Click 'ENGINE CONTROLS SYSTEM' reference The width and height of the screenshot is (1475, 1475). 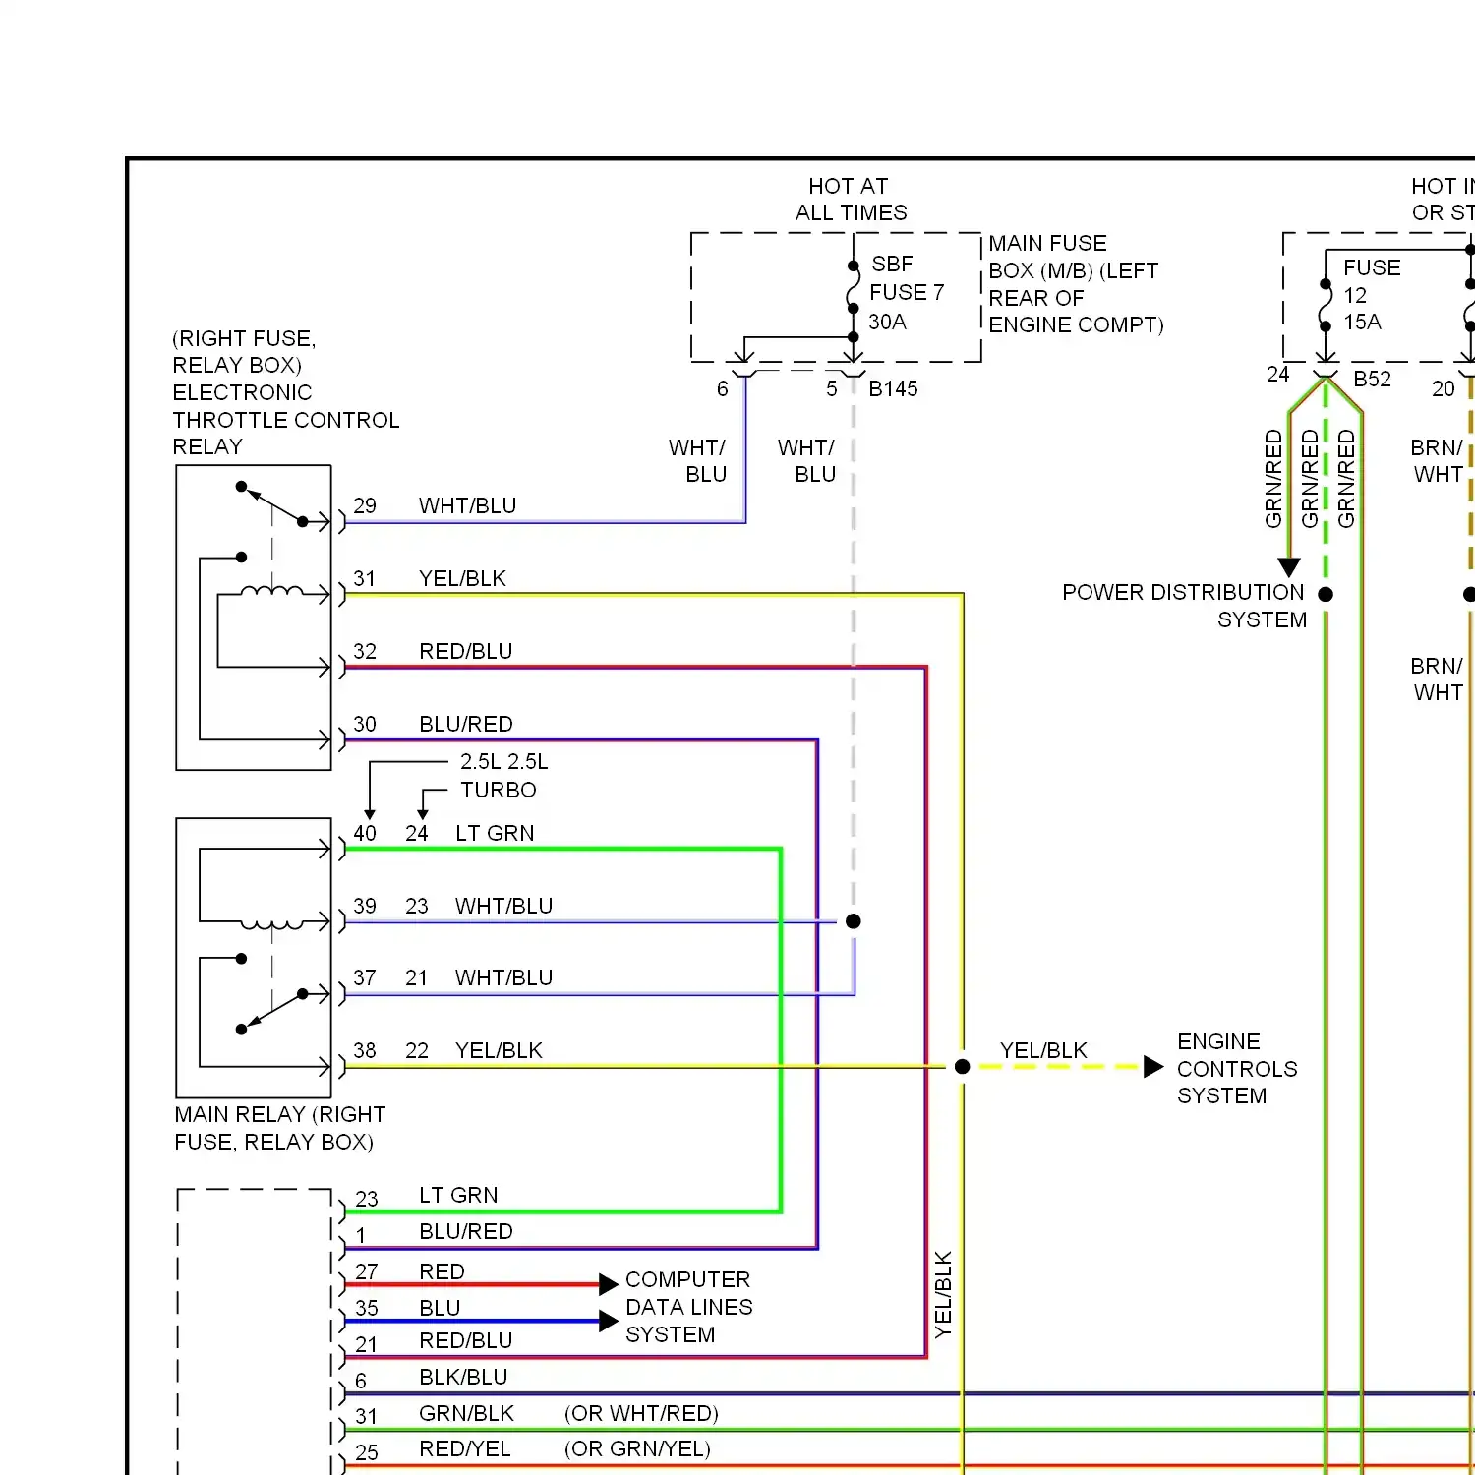(1237, 1069)
